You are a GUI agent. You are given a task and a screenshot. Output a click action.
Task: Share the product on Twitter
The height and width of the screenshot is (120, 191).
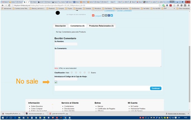pos(112,15)
